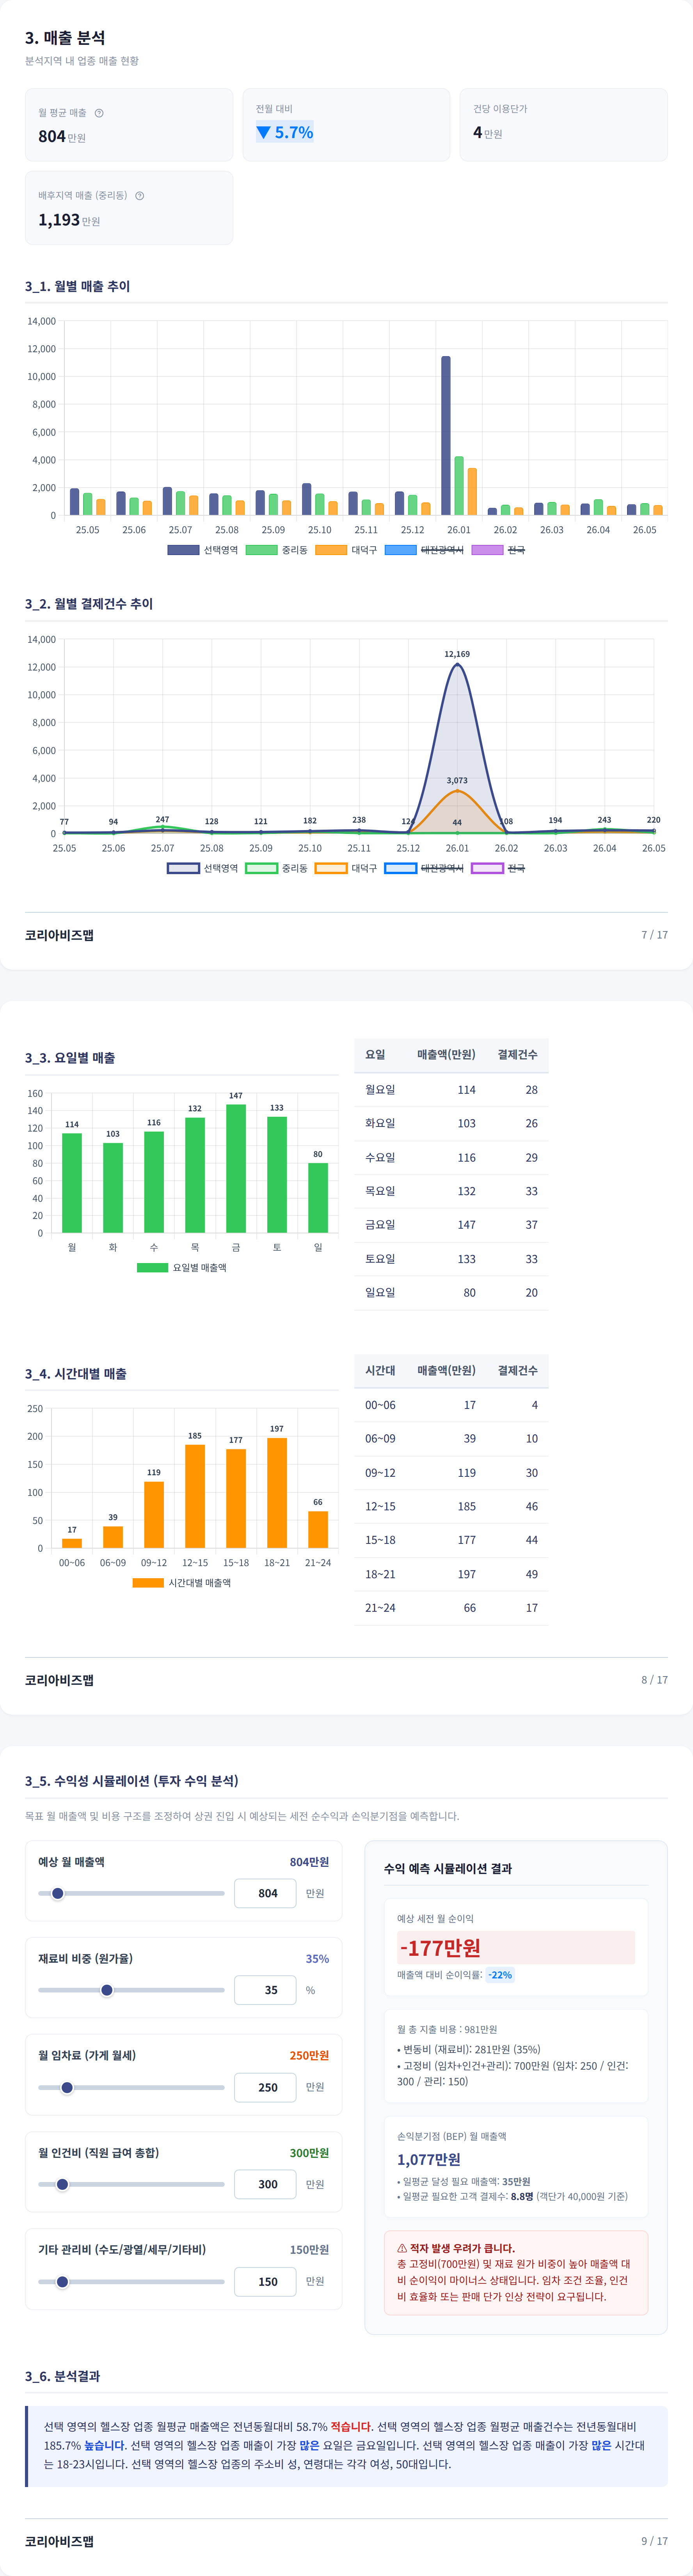Screen dimensions: 693x2576
Task: Click the 일요일 row in weekday table
Action: pos(451,1293)
